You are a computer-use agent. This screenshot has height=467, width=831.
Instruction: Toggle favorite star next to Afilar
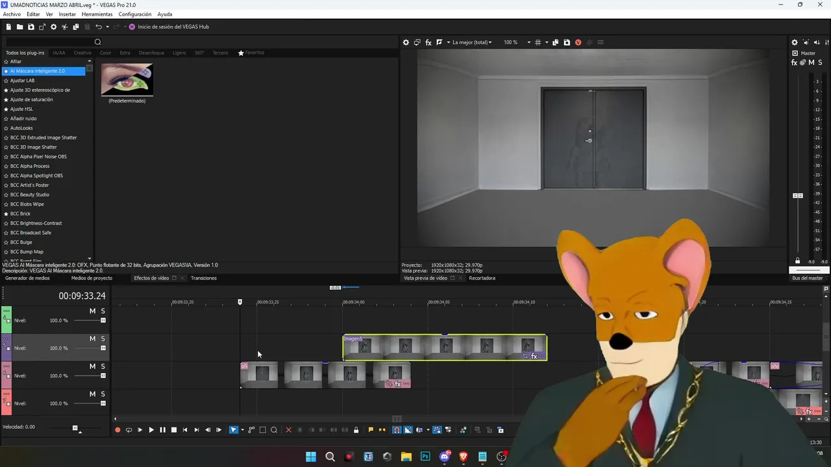click(x=6, y=62)
